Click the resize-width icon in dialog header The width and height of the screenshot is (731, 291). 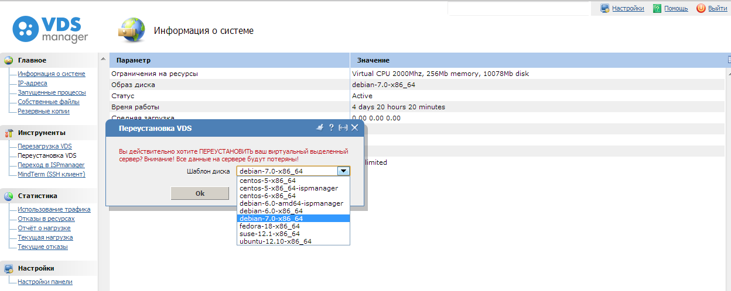coord(343,127)
